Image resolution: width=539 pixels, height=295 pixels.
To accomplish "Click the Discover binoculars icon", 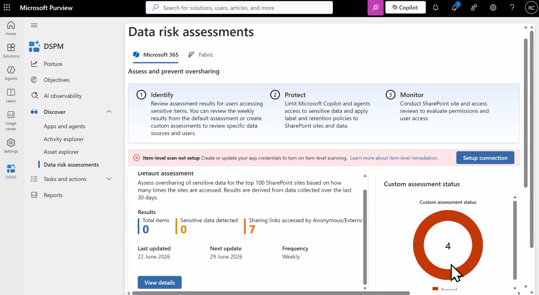I will (34, 112).
